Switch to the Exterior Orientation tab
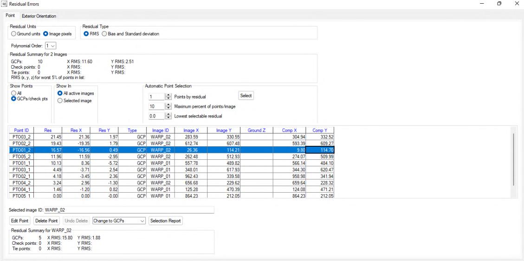This screenshot has width=524, height=261. click(39, 16)
